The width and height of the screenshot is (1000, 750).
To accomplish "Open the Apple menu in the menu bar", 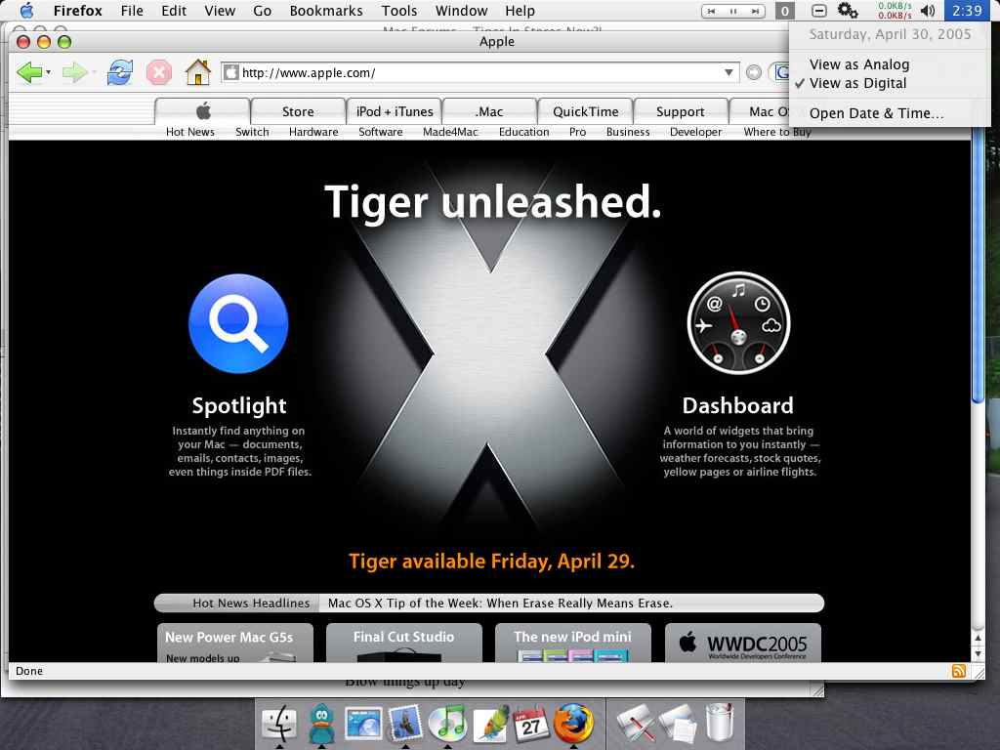I will pos(26,11).
